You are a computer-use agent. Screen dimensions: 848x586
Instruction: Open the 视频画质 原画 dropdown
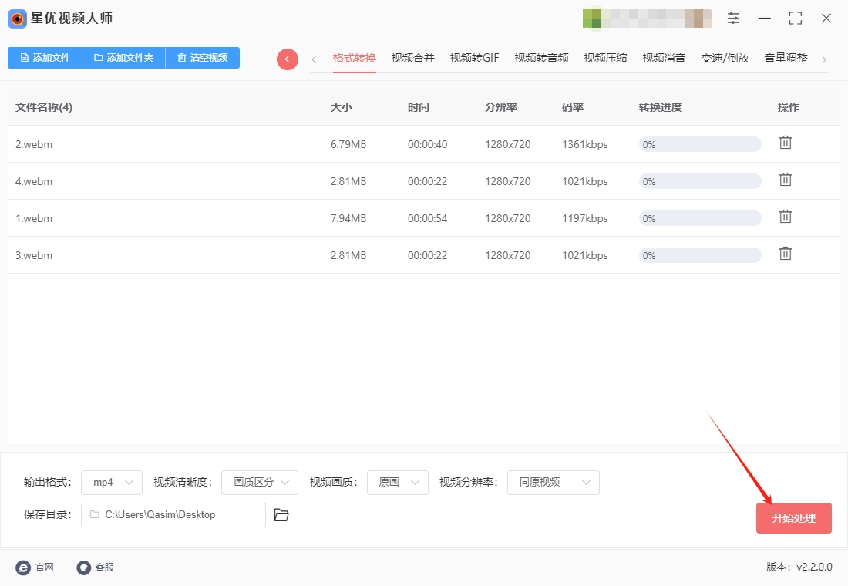pos(398,483)
